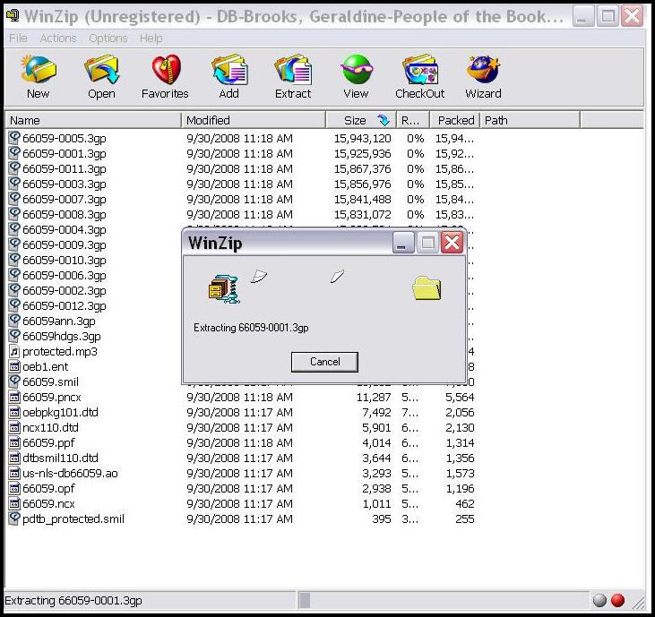This screenshot has height=617, width=655.
Task: Sort by the Name column header
Action: pos(93,120)
